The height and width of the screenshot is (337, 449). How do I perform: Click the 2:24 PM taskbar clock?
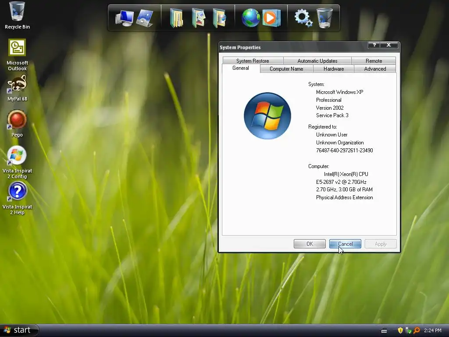[x=433, y=330]
